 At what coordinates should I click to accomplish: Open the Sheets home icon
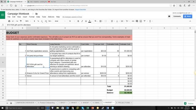coord(2,15)
